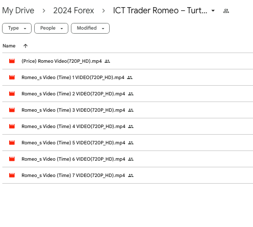Go to My Drive in breadcrumb
253x227 pixels.
18,11
